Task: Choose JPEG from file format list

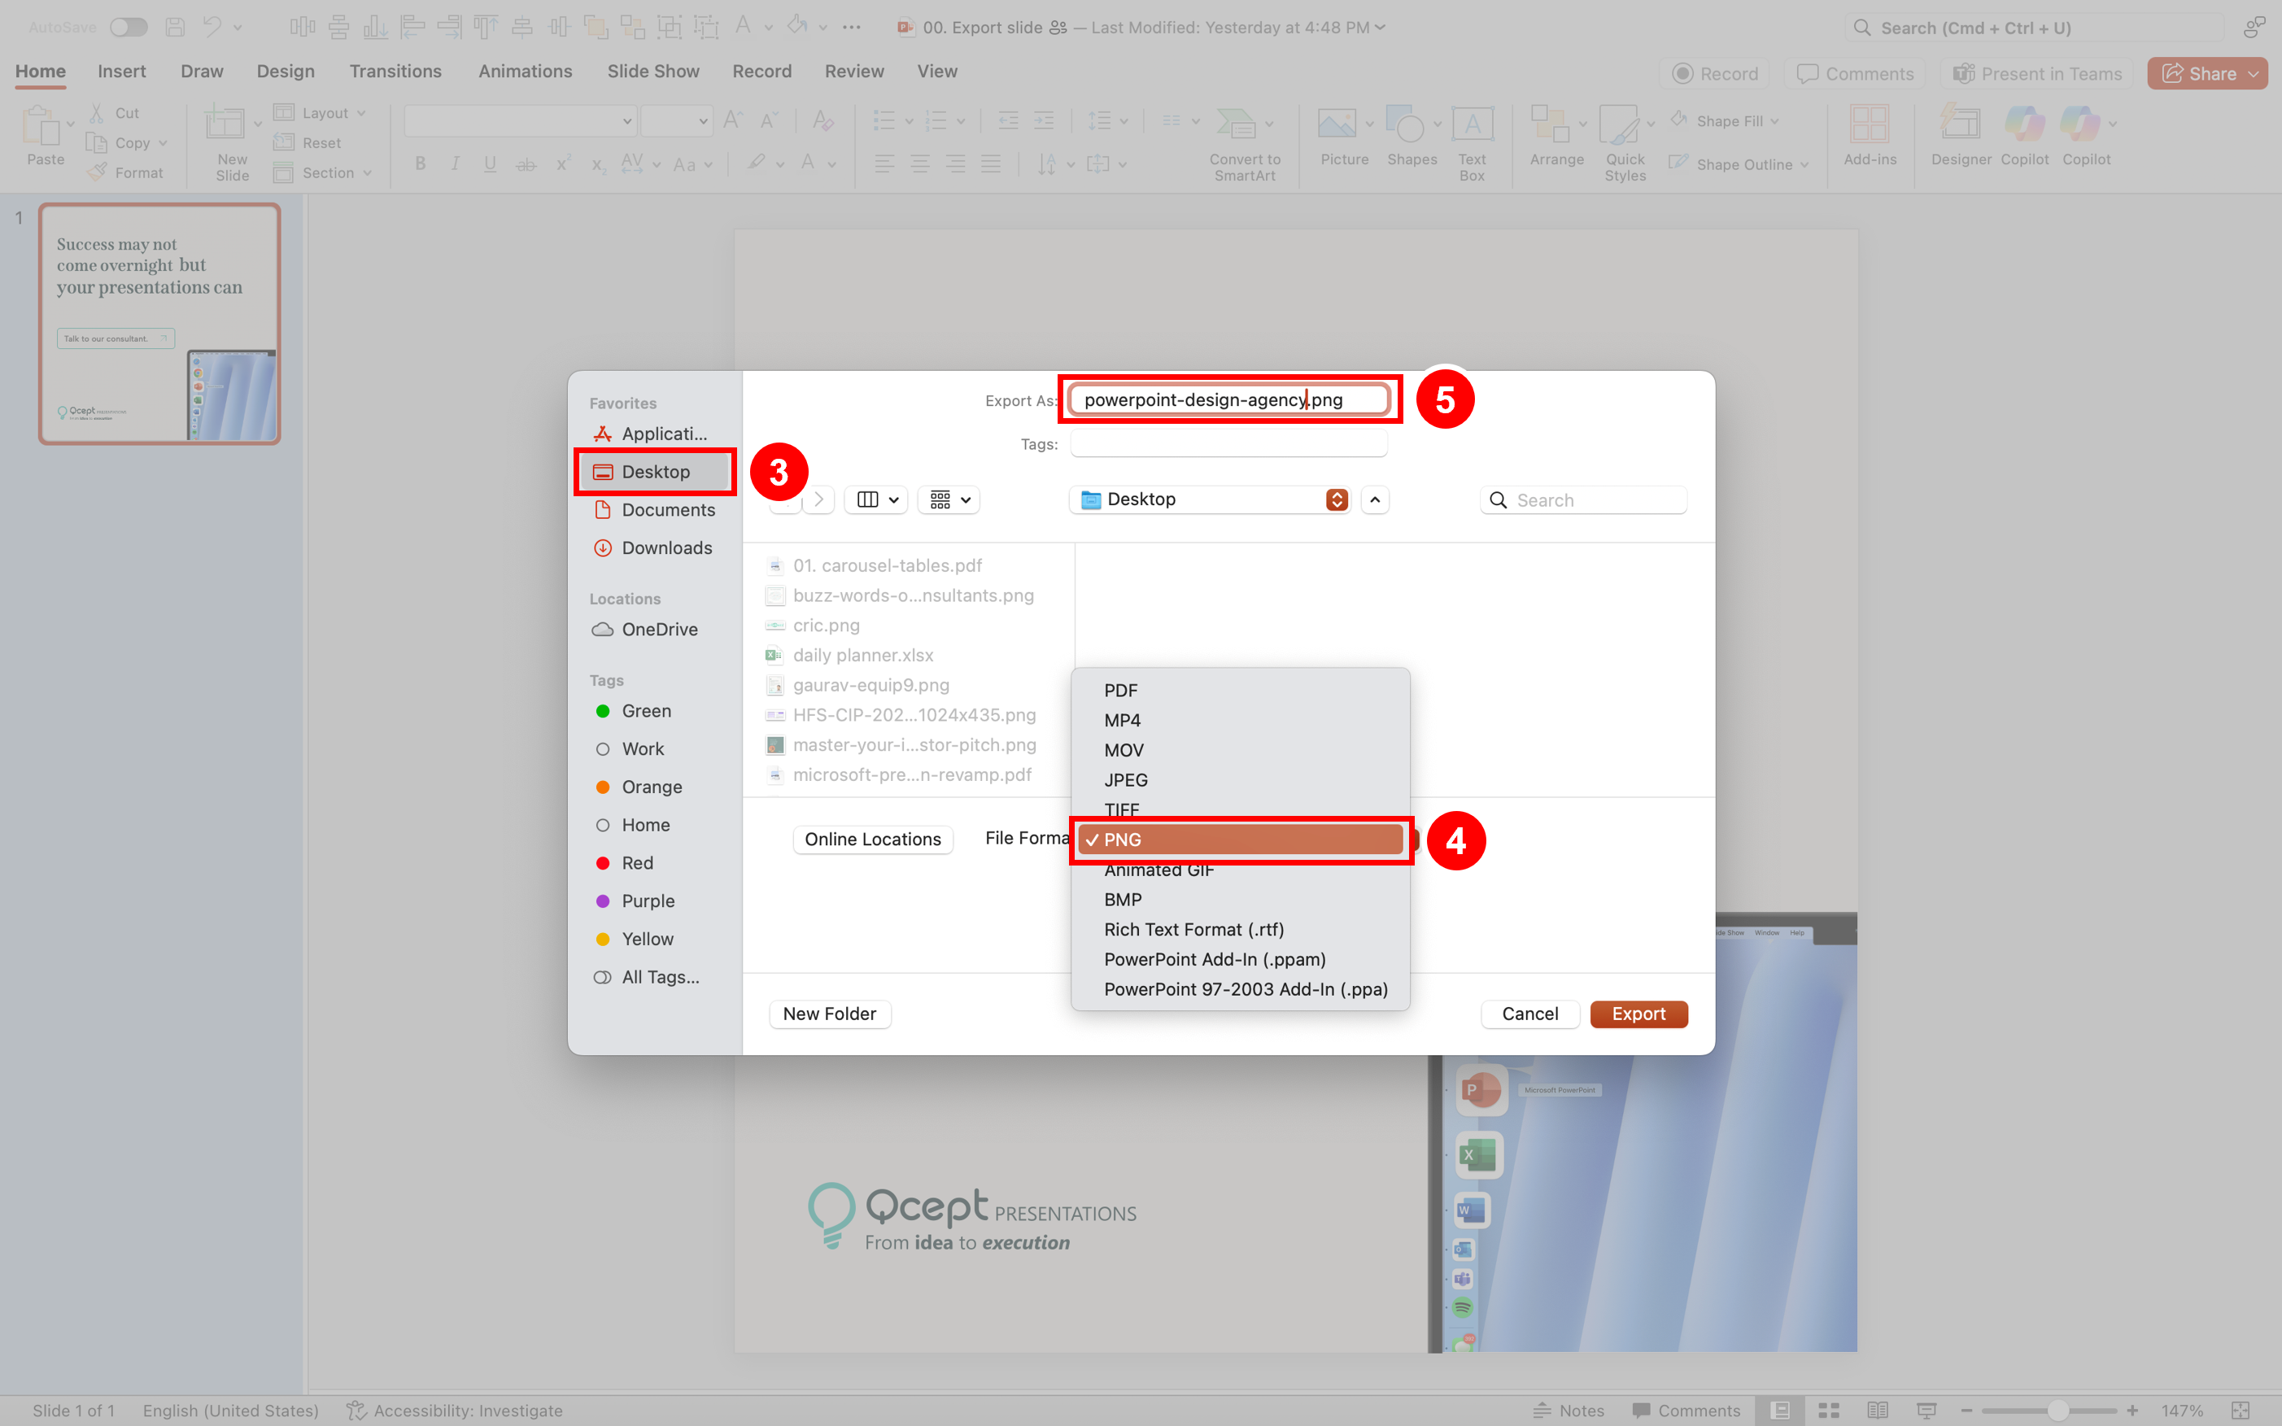Action: tap(1126, 780)
